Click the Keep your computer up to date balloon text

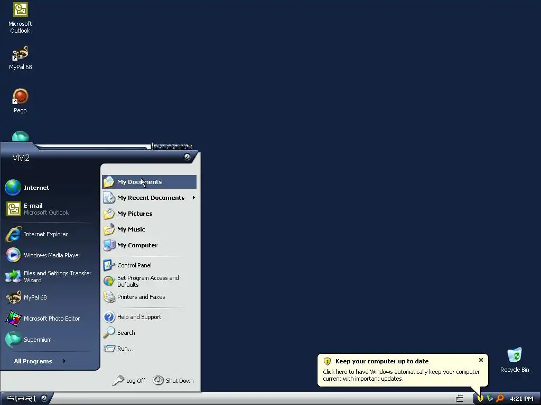[x=382, y=361]
